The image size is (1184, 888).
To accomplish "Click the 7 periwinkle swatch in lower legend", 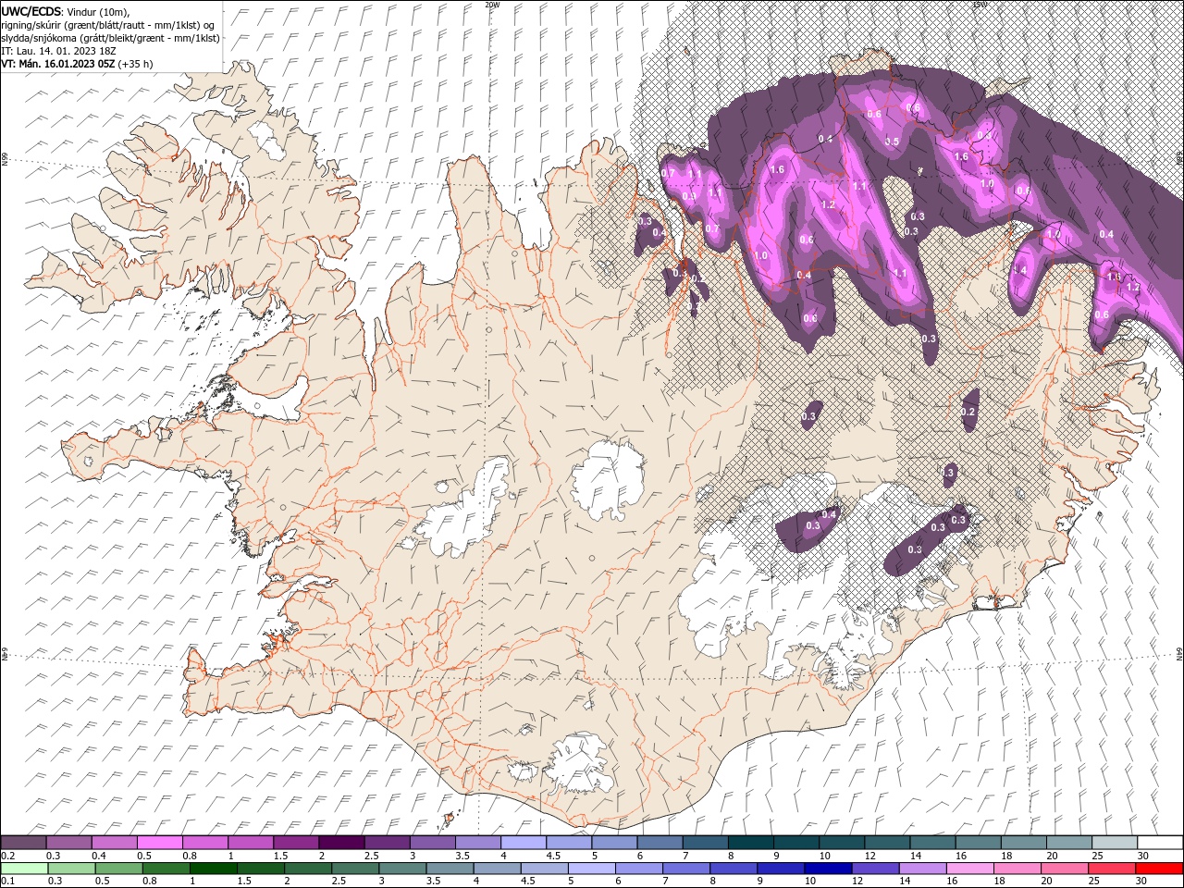I will coord(686,869).
